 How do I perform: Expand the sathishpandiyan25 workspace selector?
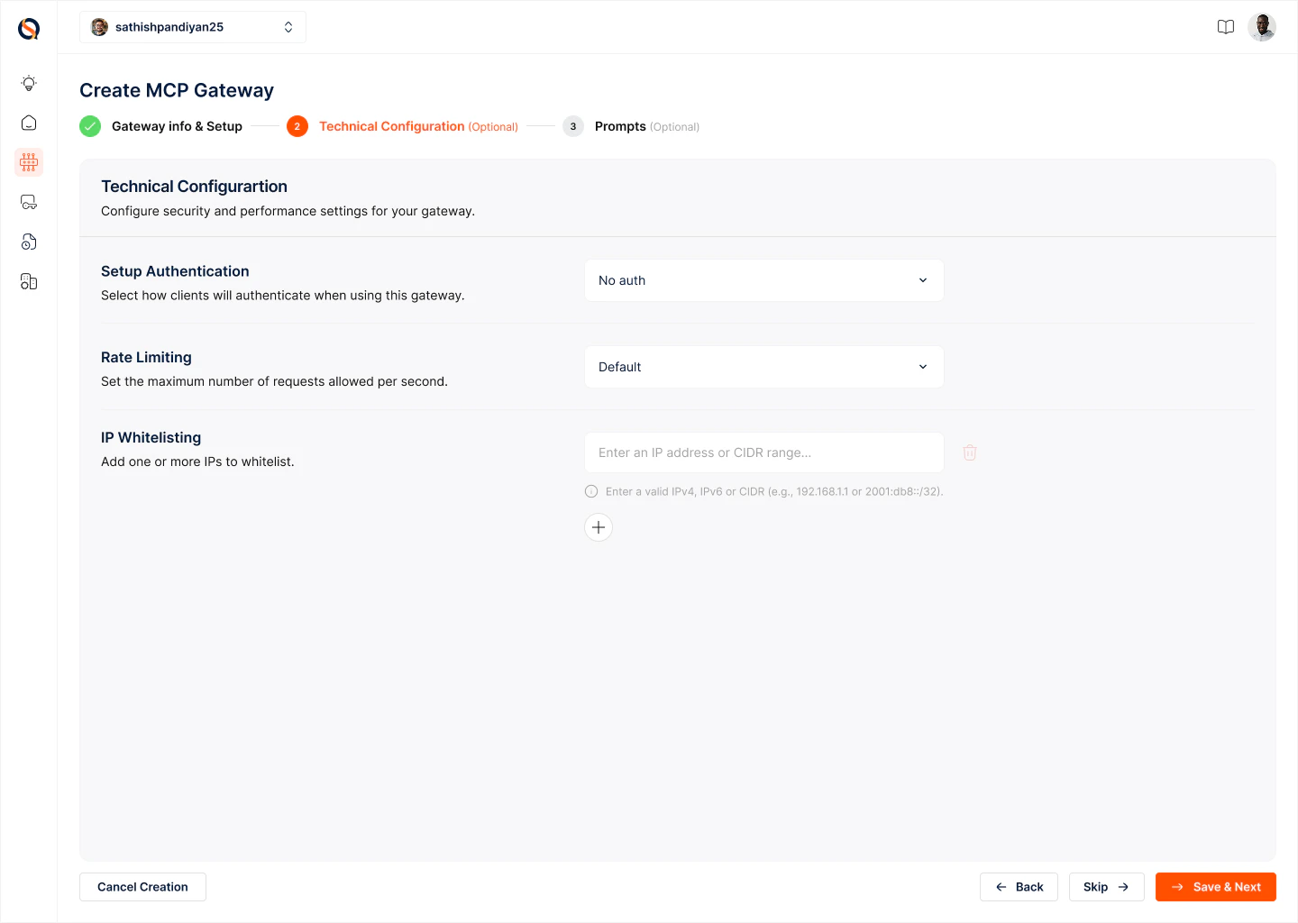(192, 26)
